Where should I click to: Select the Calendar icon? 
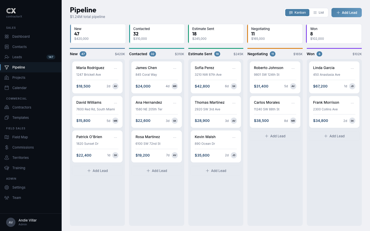click(x=7, y=88)
